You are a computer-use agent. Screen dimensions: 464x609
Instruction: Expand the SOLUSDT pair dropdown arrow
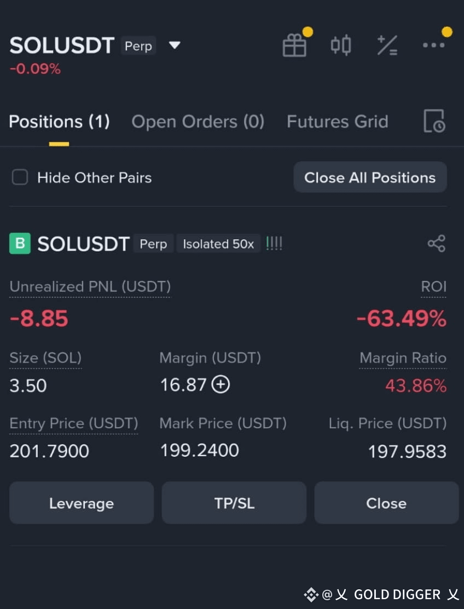(x=175, y=45)
